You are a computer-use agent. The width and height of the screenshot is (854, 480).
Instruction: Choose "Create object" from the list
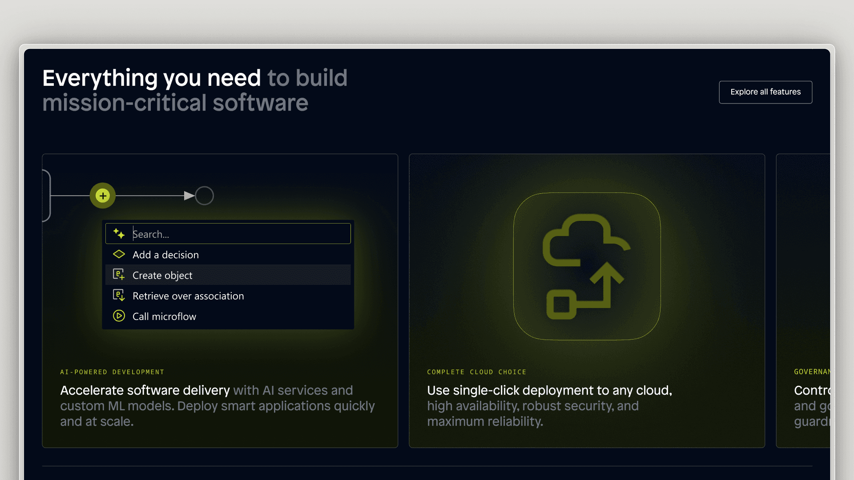pos(162,276)
